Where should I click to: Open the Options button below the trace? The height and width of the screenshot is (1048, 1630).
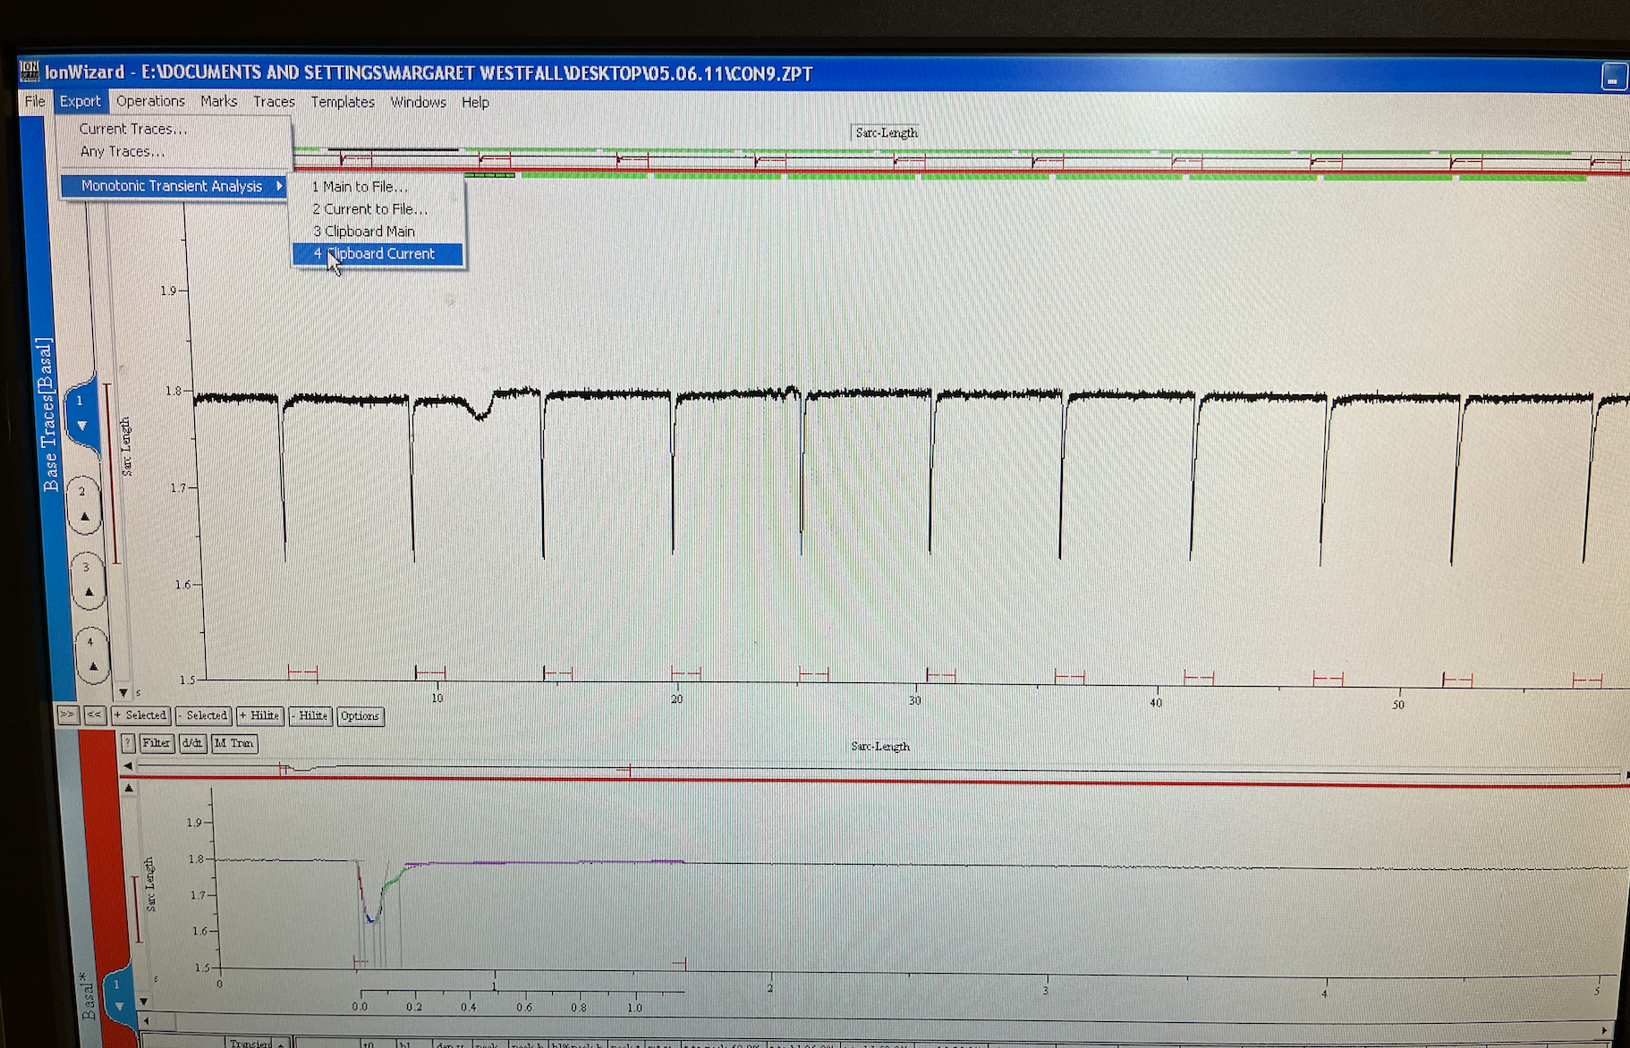tap(360, 715)
